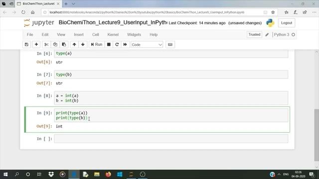
Task: Open the Cell menu
Action: (95, 34)
